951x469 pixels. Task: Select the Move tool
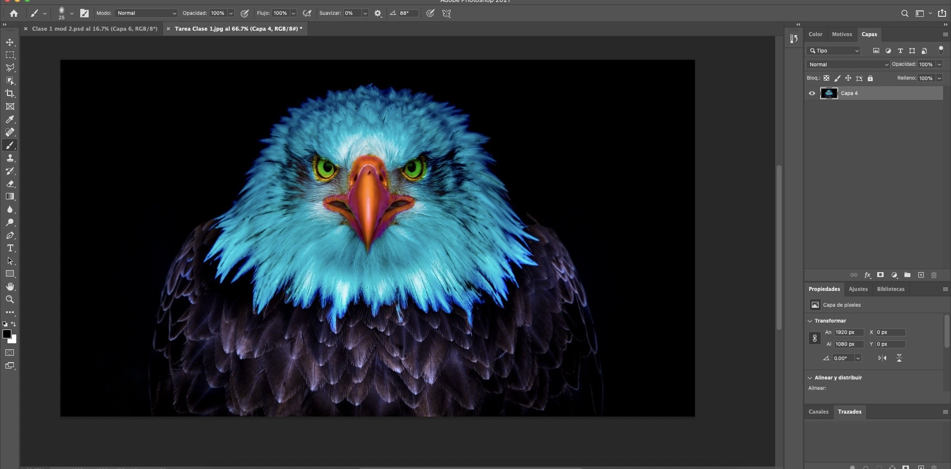[10, 42]
